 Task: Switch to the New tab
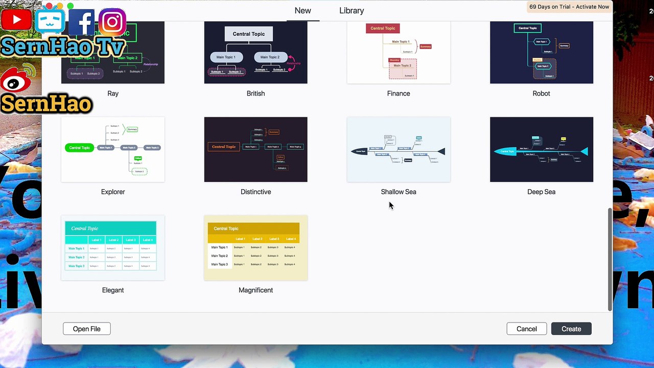tap(302, 11)
